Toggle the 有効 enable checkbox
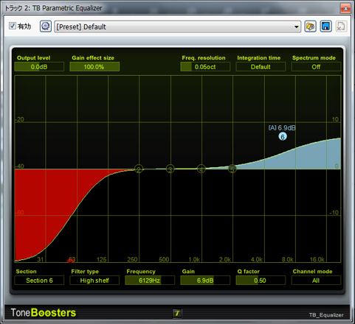 pos(13,26)
